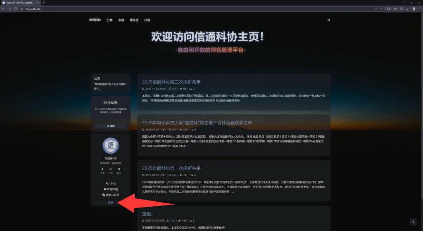Open the 分类 navigation menu item
This screenshot has height=231, width=423.
[x=109, y=20]
